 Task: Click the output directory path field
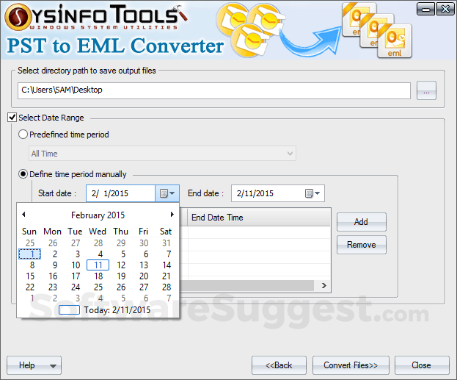[214, 90]
